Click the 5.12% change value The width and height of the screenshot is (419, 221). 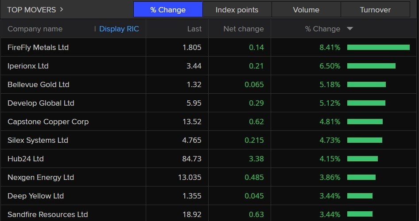point(330,103)
